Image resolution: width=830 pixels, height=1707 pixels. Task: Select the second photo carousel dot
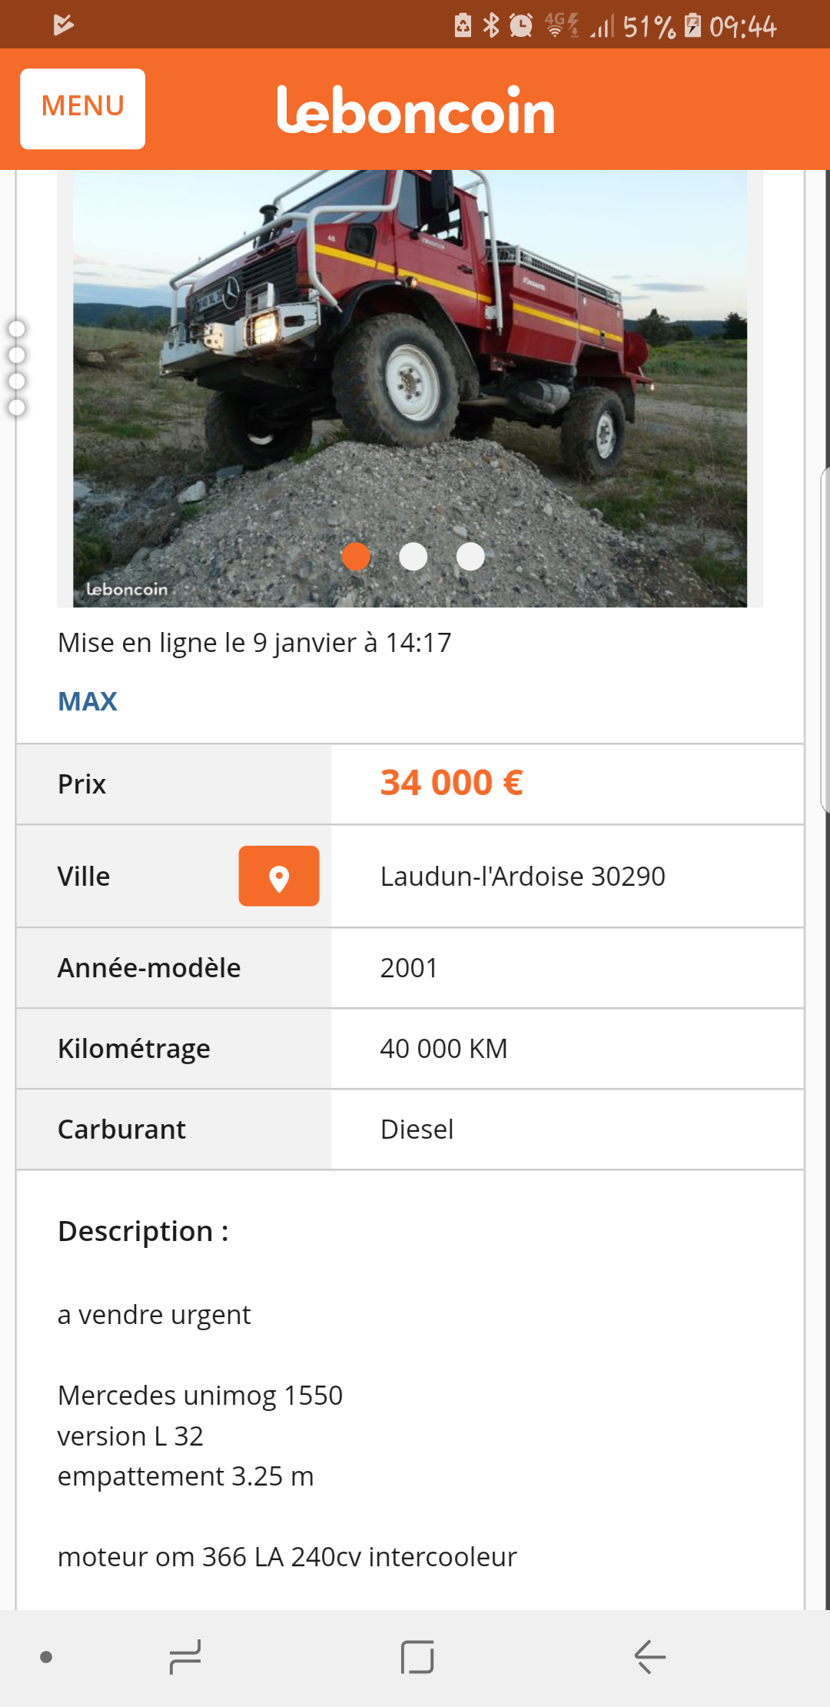tap(413, 556)
